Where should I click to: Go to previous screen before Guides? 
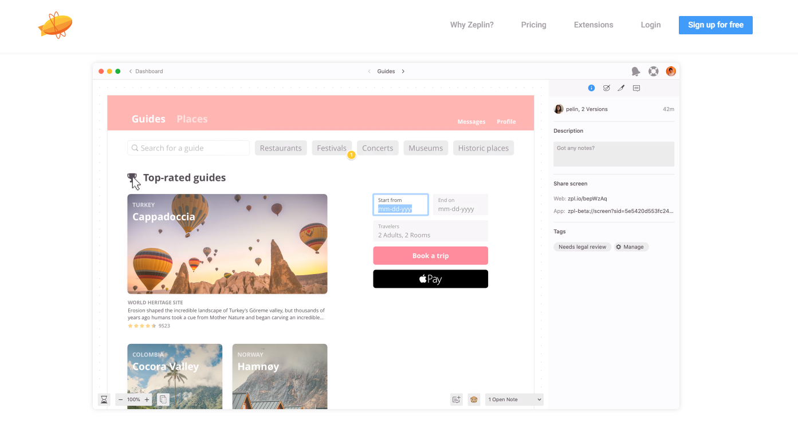pyautogui.click(x=369, y=72)
